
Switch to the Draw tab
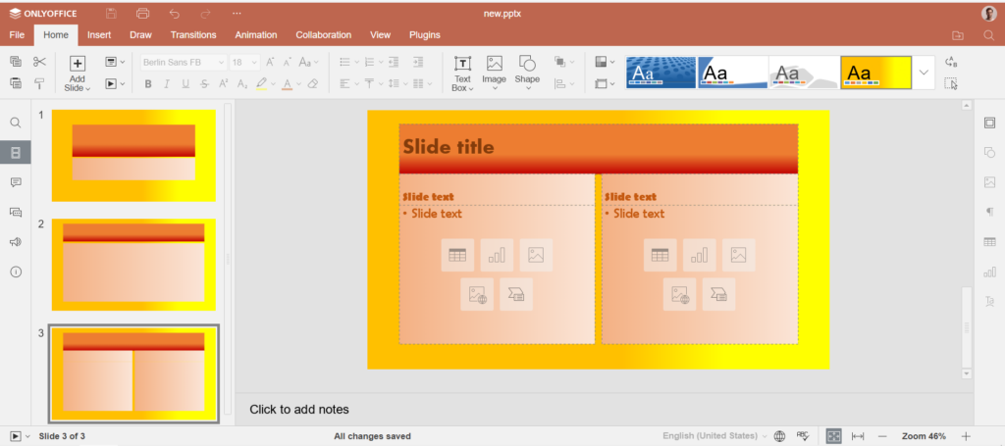[x=140, y=35]
